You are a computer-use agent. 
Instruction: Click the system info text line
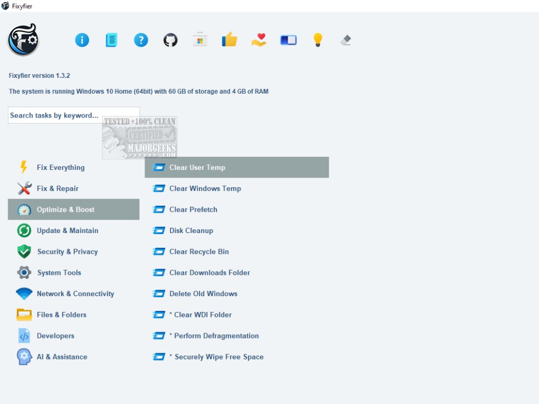(138, 91)
